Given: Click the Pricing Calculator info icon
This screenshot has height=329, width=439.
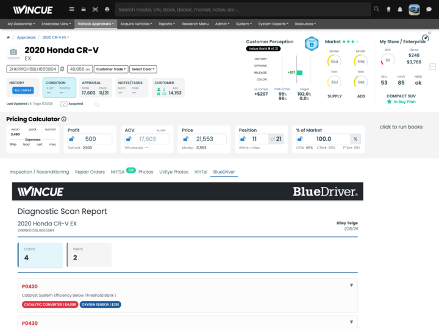Looking at the screenshot, I should coord(64,119).
